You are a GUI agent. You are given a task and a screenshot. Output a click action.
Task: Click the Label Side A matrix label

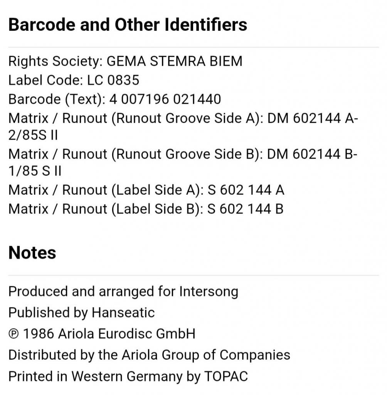(106, 190)
